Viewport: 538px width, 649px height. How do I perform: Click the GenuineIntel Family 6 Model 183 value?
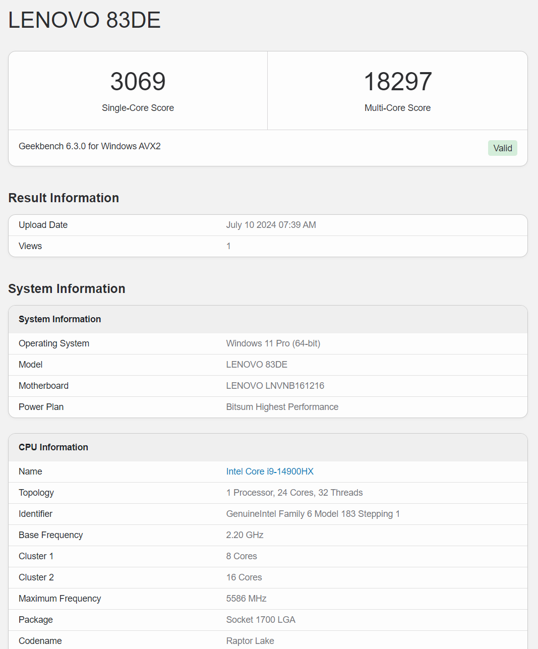point(313,514)
